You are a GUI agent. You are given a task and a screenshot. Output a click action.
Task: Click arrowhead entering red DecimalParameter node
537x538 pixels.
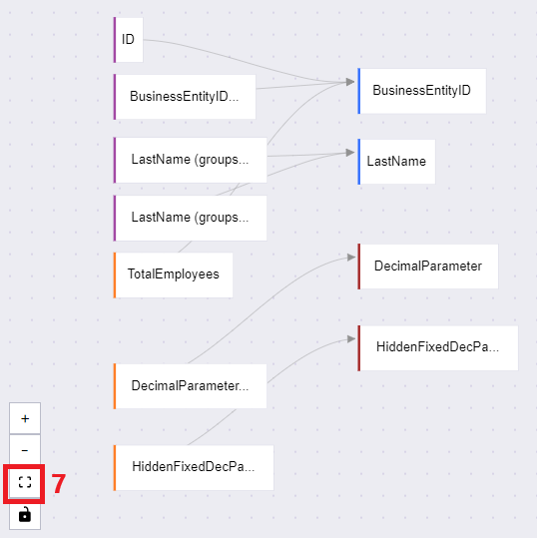click(351, 257)
